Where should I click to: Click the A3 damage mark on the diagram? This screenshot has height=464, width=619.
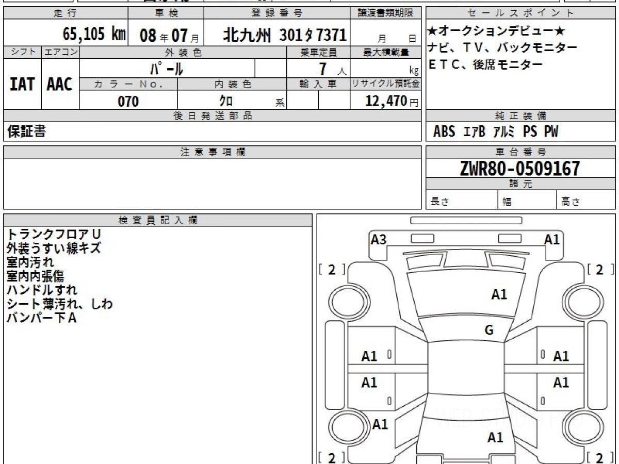click(x=379, y=239)
